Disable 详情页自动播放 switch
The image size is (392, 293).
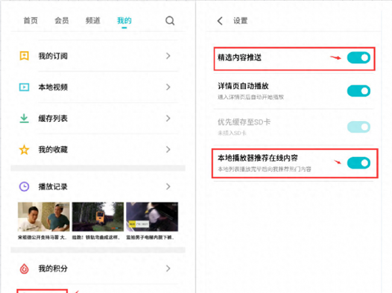pyautogui.click(x=358, y=91)
